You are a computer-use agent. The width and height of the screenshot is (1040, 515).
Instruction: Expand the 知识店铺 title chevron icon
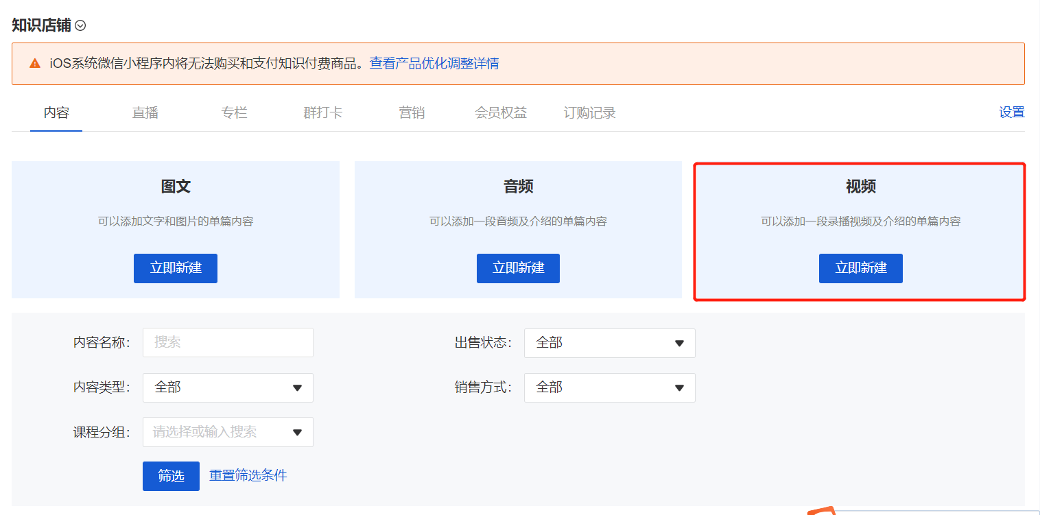click(x=80, y=26)
